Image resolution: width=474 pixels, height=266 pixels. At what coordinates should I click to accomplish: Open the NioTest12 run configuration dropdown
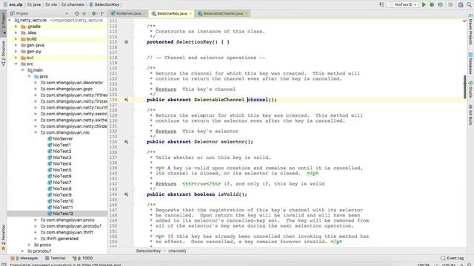403,4
